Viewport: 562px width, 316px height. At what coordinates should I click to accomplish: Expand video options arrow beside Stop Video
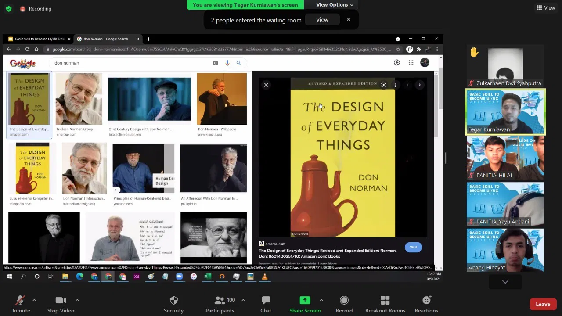(77, 300)
